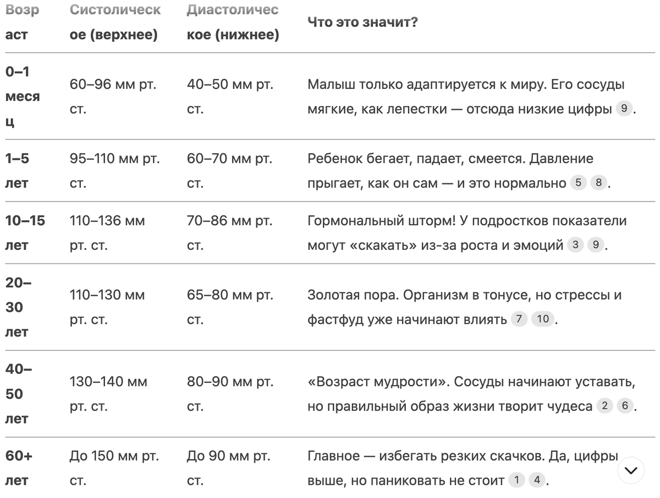
Task: Select the '130–140 мм рт. ст.' cell
Action: click(x=108, y=394)
